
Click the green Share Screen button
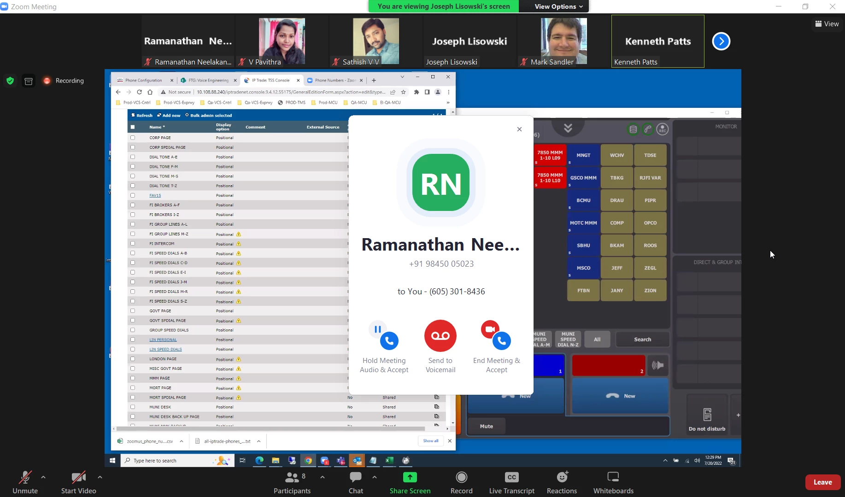[x=410, y=482]
